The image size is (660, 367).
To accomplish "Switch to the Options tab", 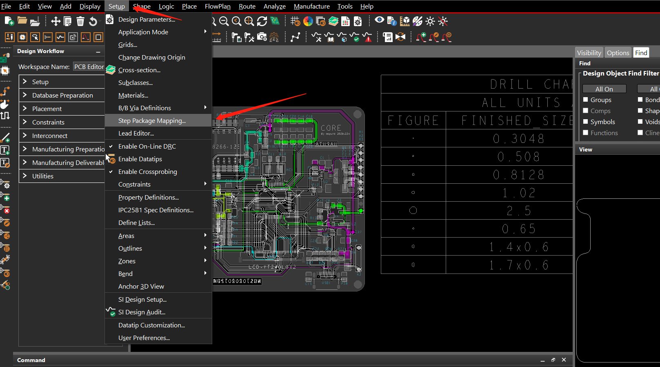I will (x=618, y=53).
